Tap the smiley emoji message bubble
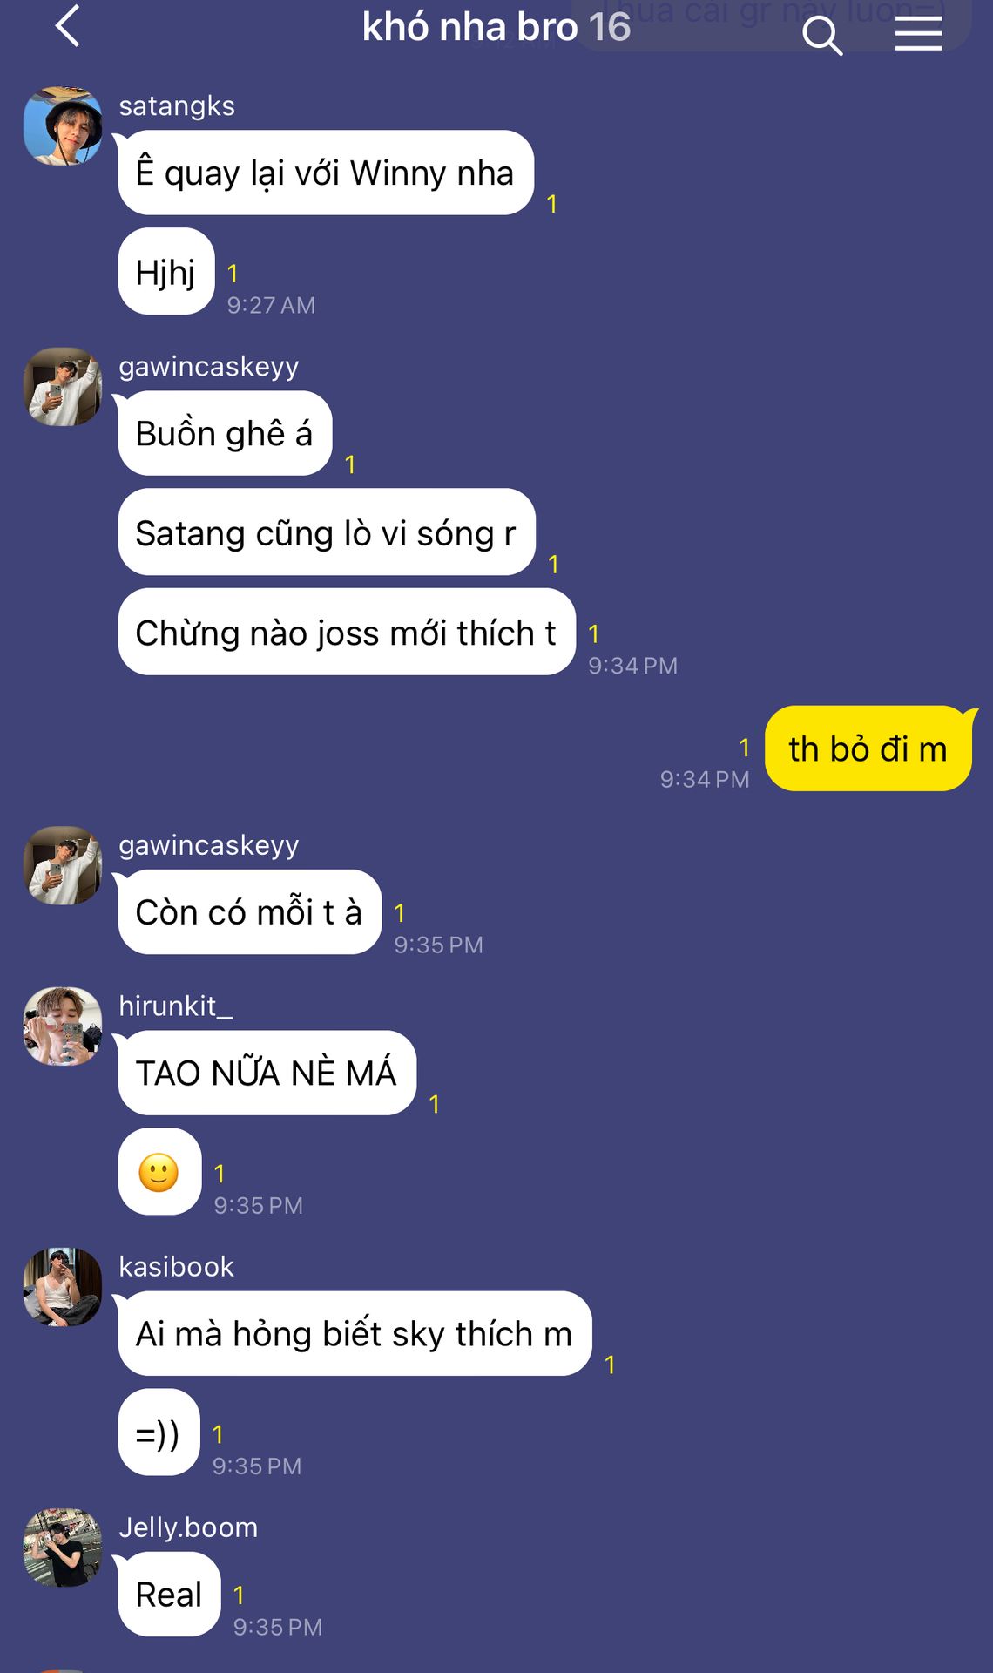993x1673 pixels. pos(159,1172)
